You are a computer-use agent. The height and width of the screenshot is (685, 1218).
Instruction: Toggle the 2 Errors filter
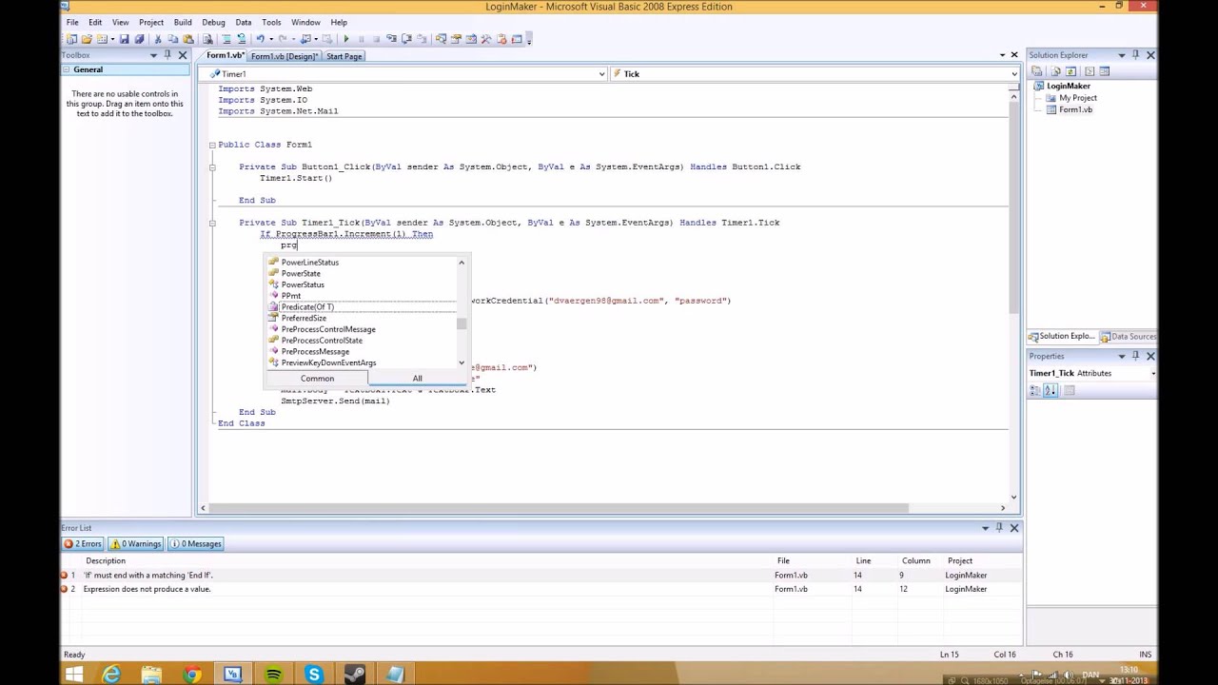[83, 544]
